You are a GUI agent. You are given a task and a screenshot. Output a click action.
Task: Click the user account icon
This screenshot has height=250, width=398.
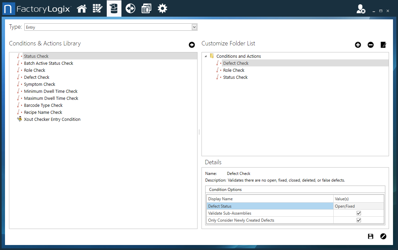click(x=360, y=9)
